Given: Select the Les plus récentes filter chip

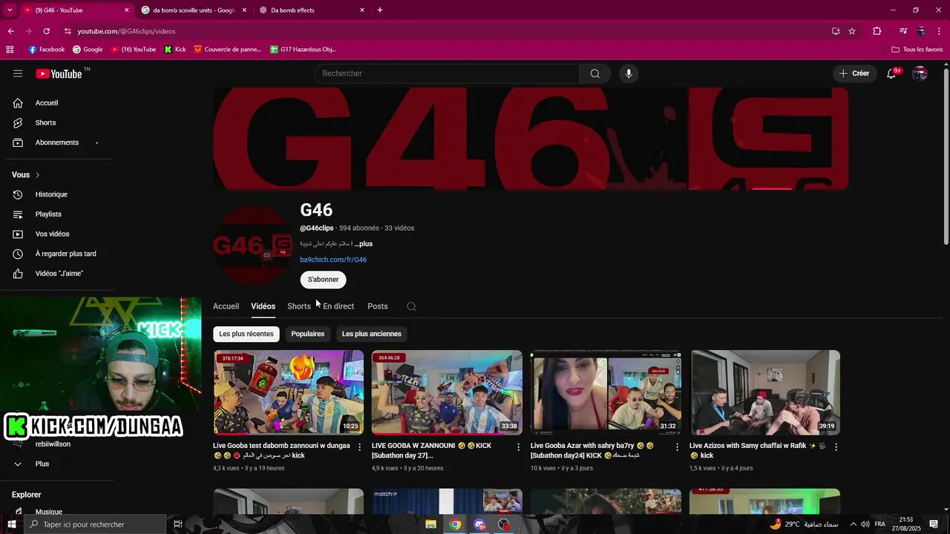Looking at the screenshot, I should pos(246,334).
